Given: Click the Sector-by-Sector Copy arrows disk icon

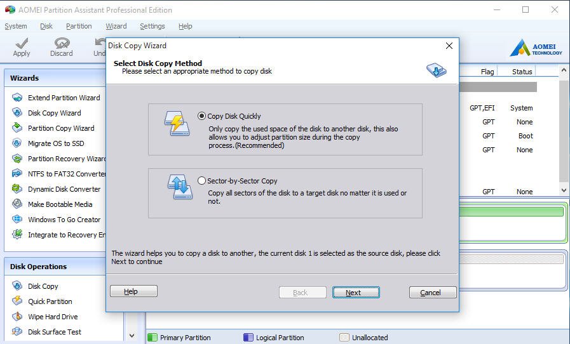Looking at the screenshot, I should tap(180, 187).
